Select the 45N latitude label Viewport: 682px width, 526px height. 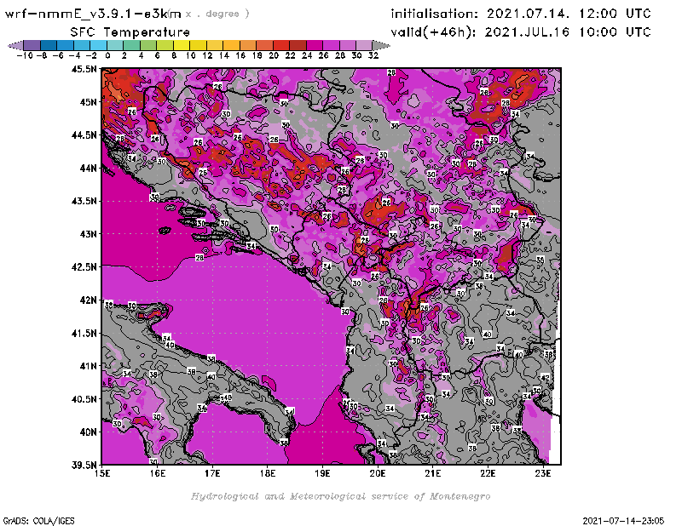point(89,102)
